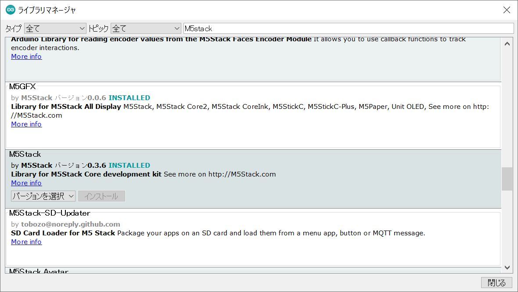Image resolution: width=518 pixels, height=292 pixels.
Task: Click the vertical scrollbar thumb
Action: tap(507, 179)
